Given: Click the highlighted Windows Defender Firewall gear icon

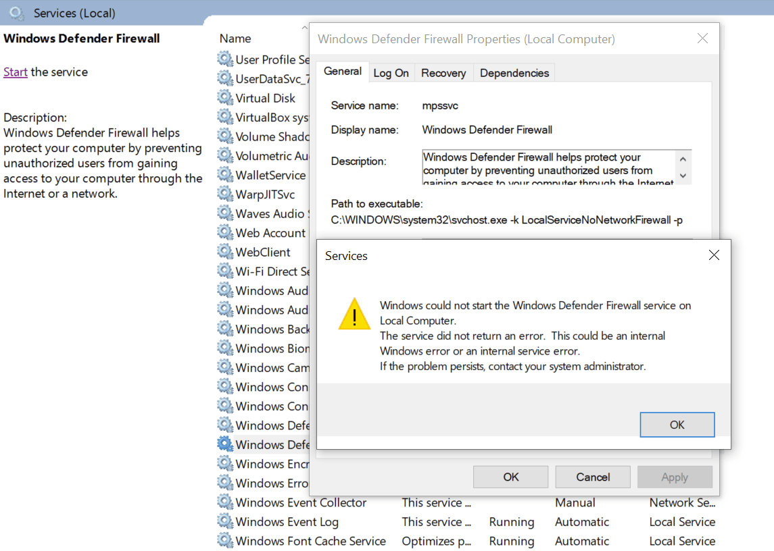Looking at the screenshot, I should tap(225, 444).
